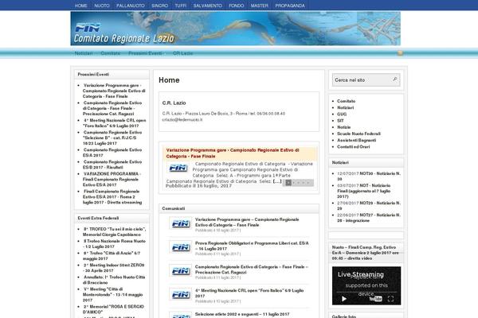Open Campionato Regionale Estivo ES/A 2017 event
The image size is (478, 318).
pyautogui.click(x=112, y=153)
